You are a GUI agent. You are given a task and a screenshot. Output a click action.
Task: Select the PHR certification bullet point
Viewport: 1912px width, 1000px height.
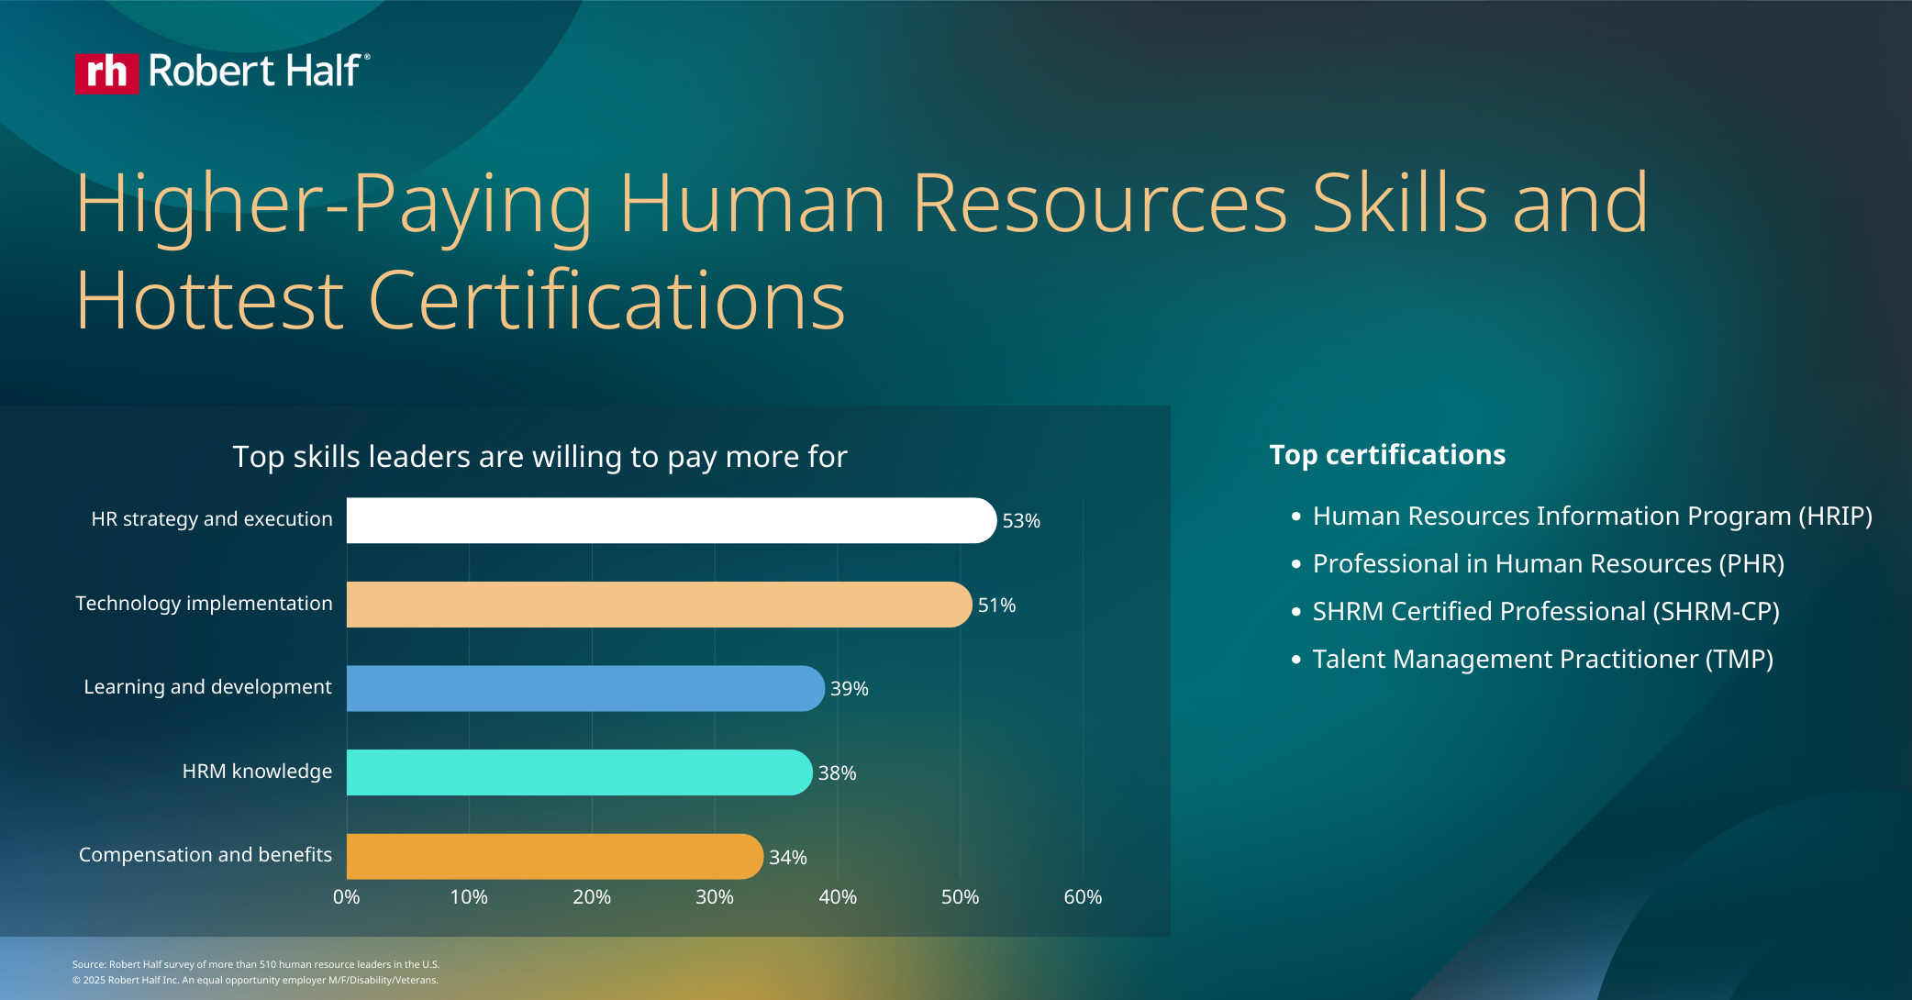(1549, 563)
